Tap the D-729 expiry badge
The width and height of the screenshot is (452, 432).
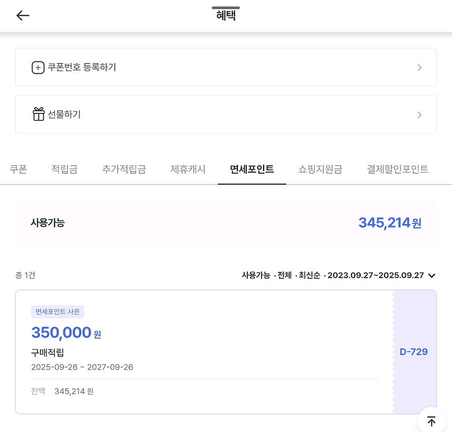tap(413, 351)
